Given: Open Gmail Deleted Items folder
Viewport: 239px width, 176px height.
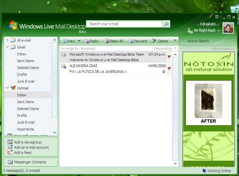Looking at the screenshot, I should tap(28, 68).
